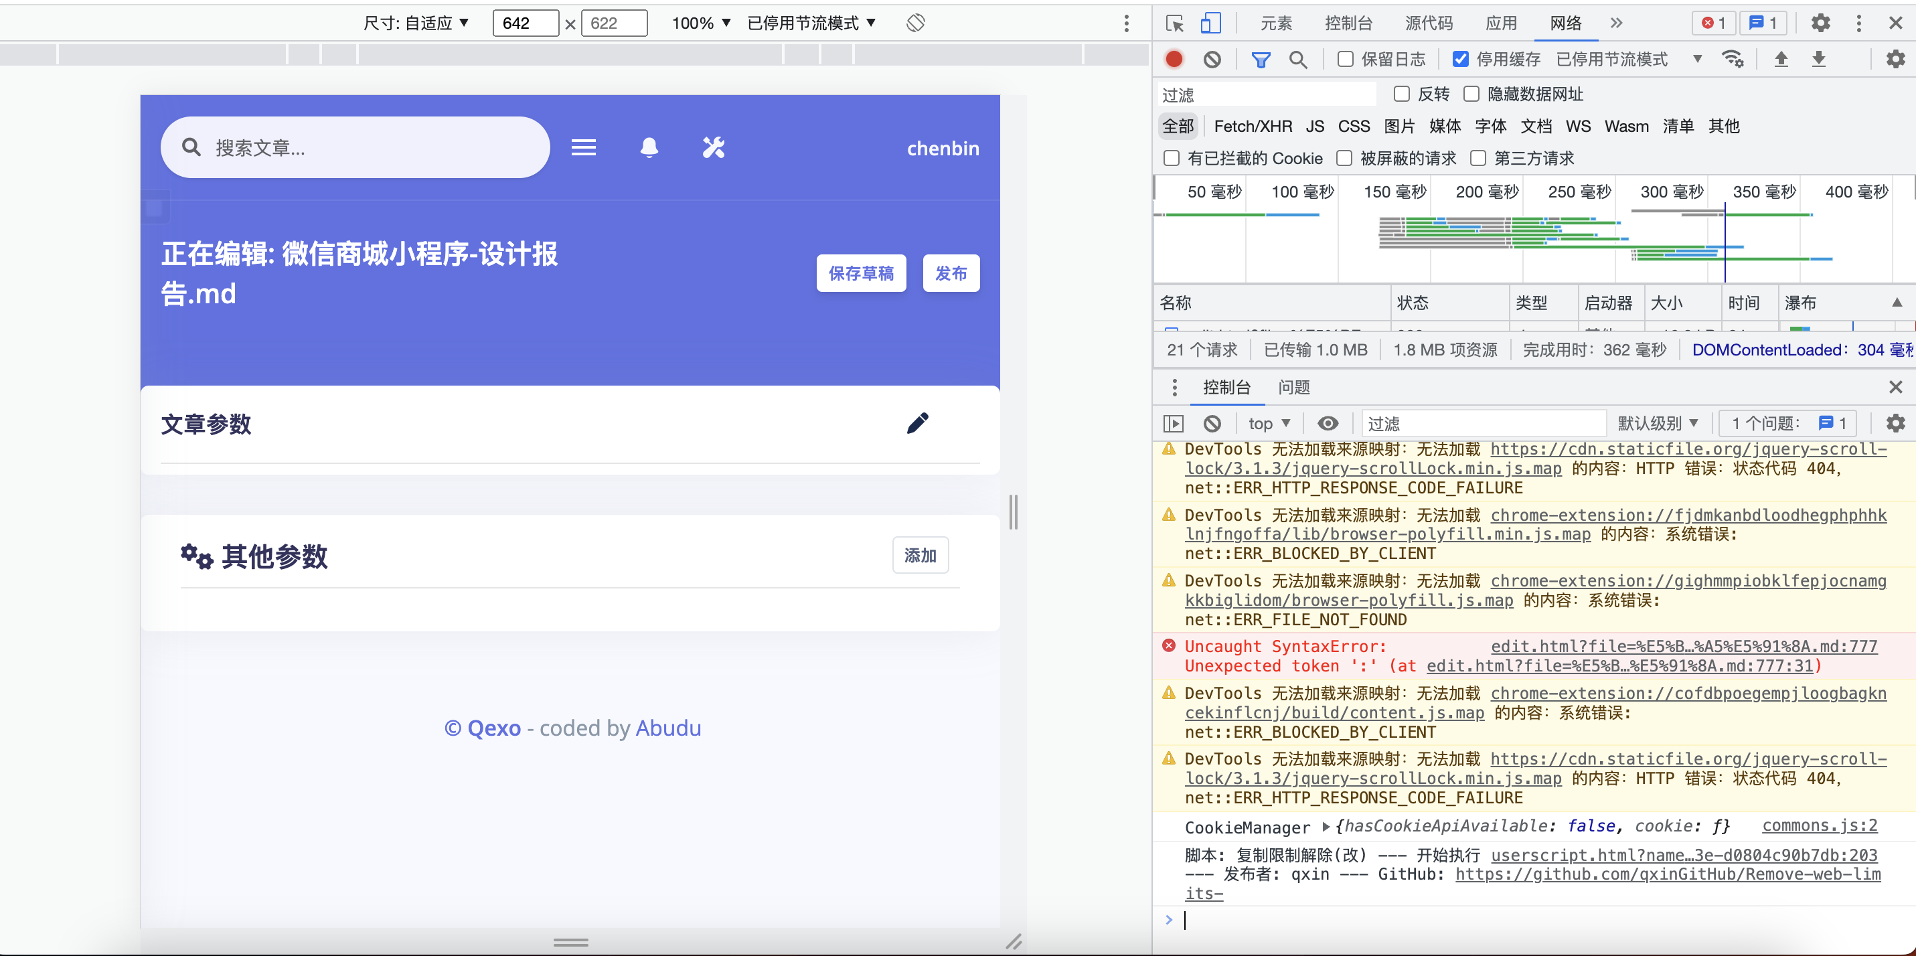This screenshot has height=956, width=1916.
Task: Click import HAR upload arrow
Action: coord(1781,59)
